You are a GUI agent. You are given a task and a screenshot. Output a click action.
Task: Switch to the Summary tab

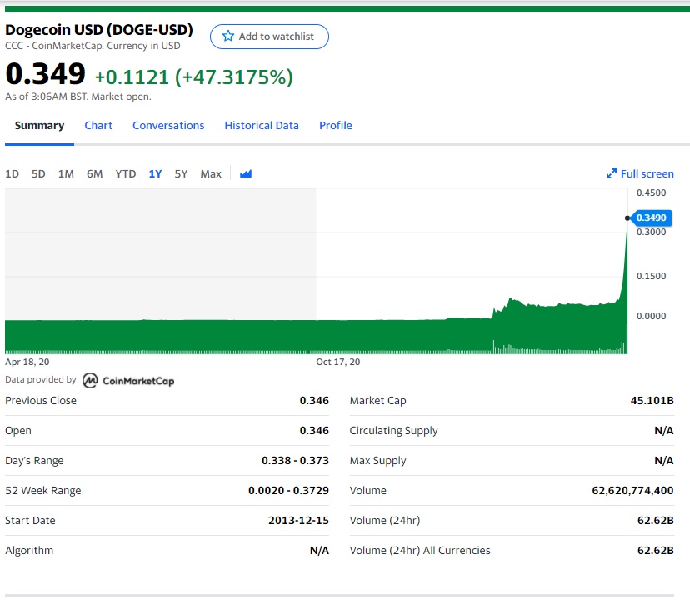40,125
